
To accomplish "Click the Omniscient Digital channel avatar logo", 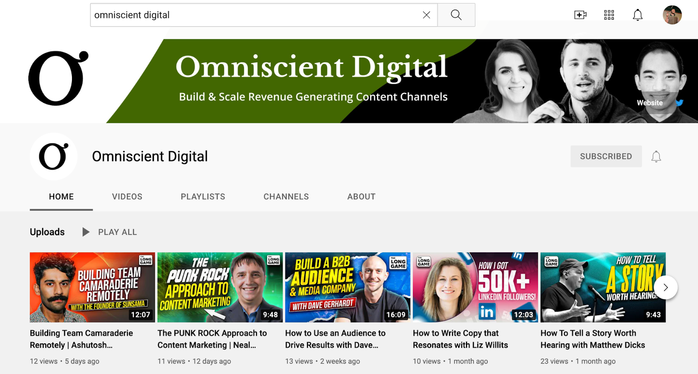I will point(54,156).
